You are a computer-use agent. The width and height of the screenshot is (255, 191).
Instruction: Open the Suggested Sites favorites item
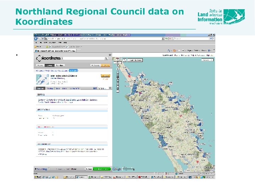(x=57, y=47)
